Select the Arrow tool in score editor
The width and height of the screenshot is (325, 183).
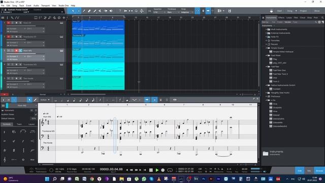29,100
